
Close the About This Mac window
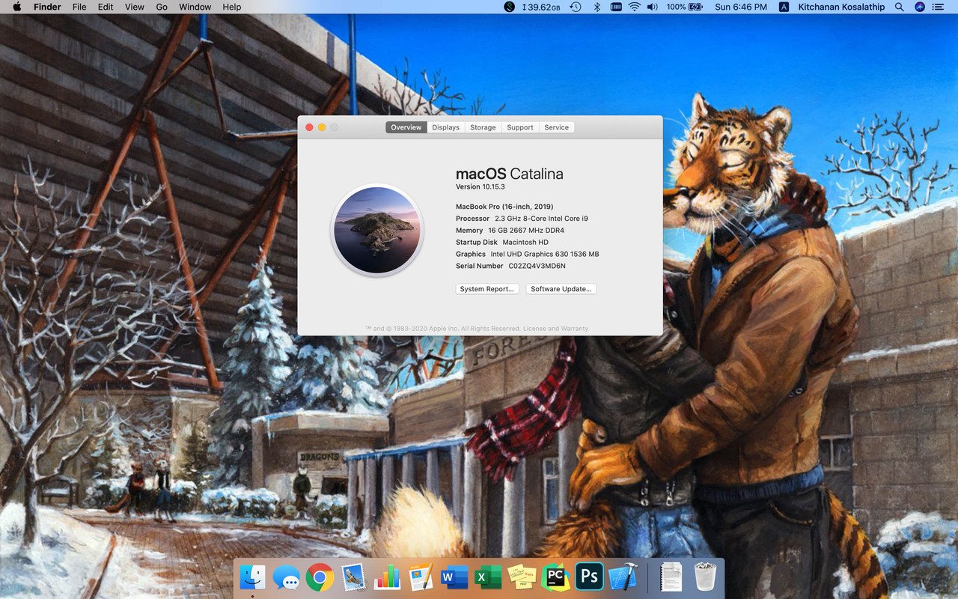pyautogui.click(x=309, y=127)
